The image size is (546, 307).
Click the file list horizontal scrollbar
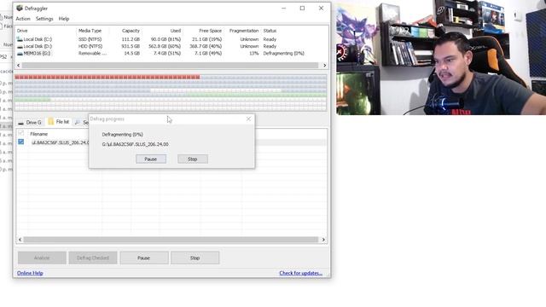(171, 240)
